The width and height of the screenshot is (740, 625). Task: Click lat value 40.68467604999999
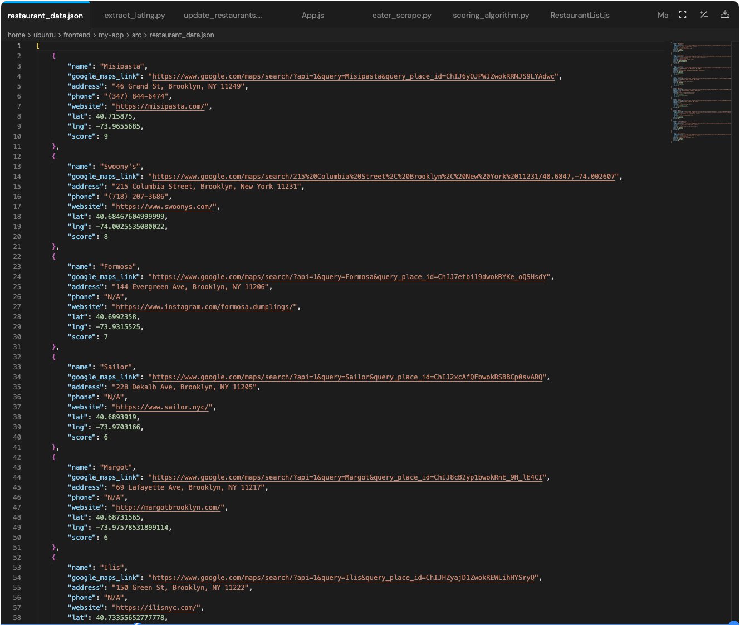click(x=130, y=217)
